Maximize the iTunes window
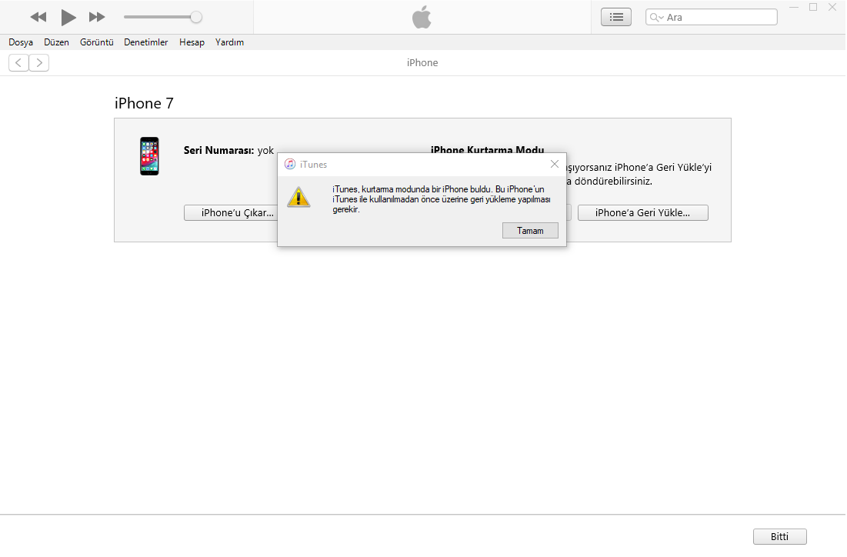The height and width of the screenshot is (557, 847). pyautogui.click(x=813, y=8)
